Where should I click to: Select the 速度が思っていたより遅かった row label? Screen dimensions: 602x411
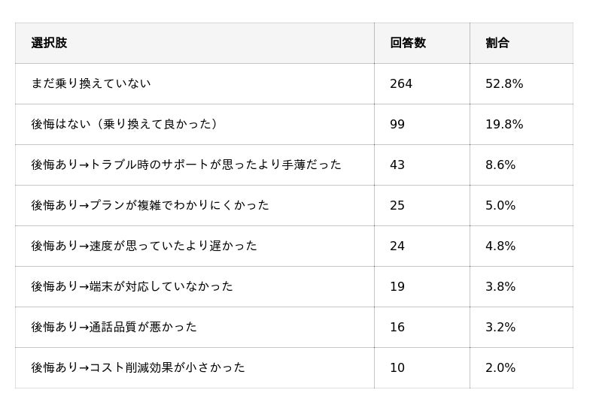[144, 246]
